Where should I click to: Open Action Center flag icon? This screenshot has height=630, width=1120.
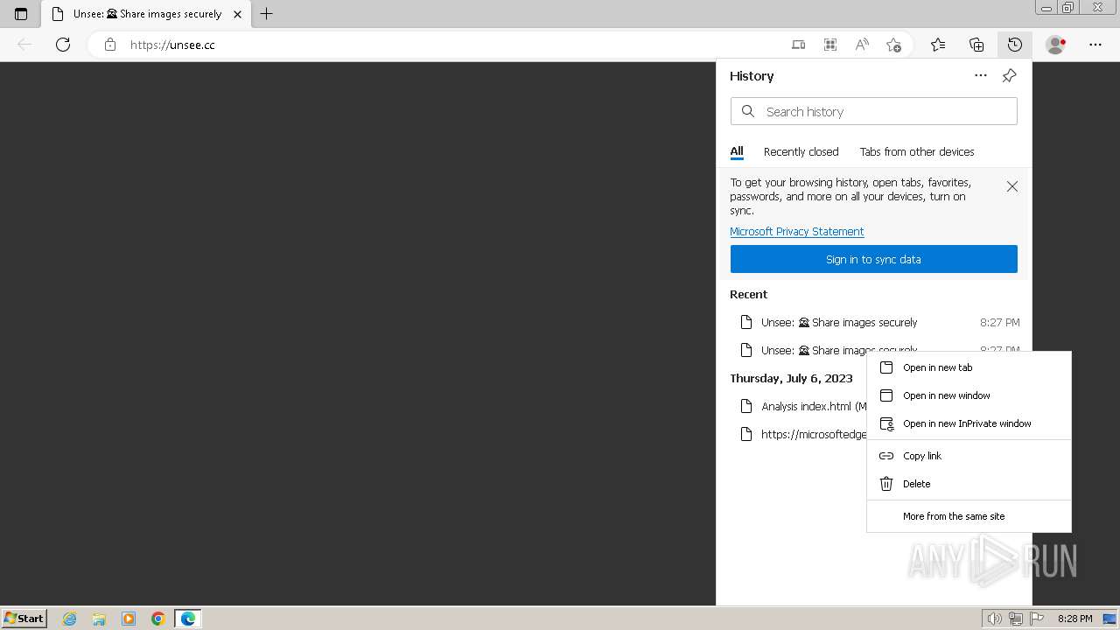click(x=1037, y=619)
